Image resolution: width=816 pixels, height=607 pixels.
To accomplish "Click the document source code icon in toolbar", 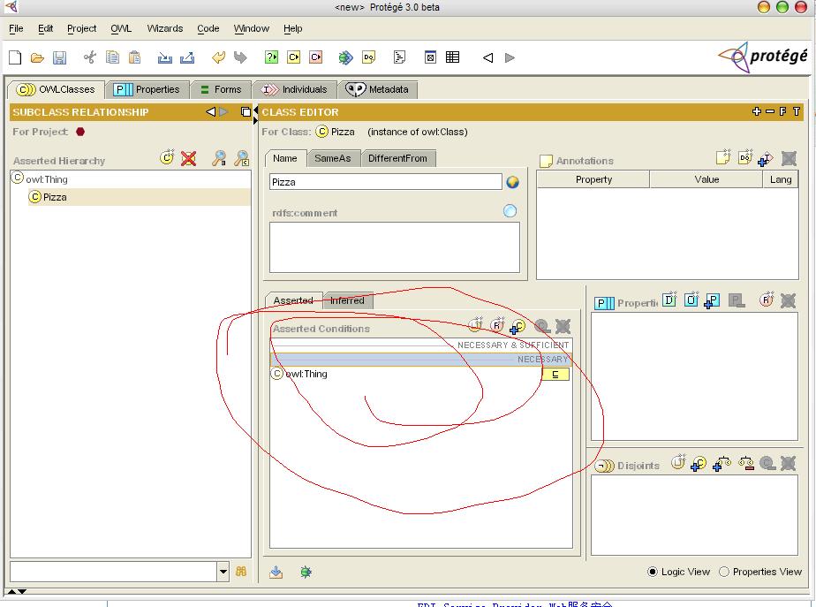I will coord(399,57).
